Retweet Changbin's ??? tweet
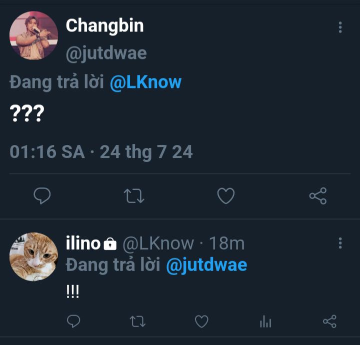 [134, 196]
